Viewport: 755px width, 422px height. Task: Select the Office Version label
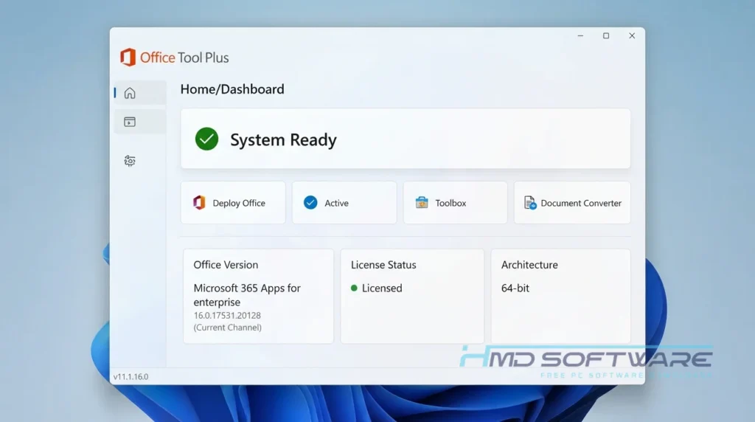(226, 264)
